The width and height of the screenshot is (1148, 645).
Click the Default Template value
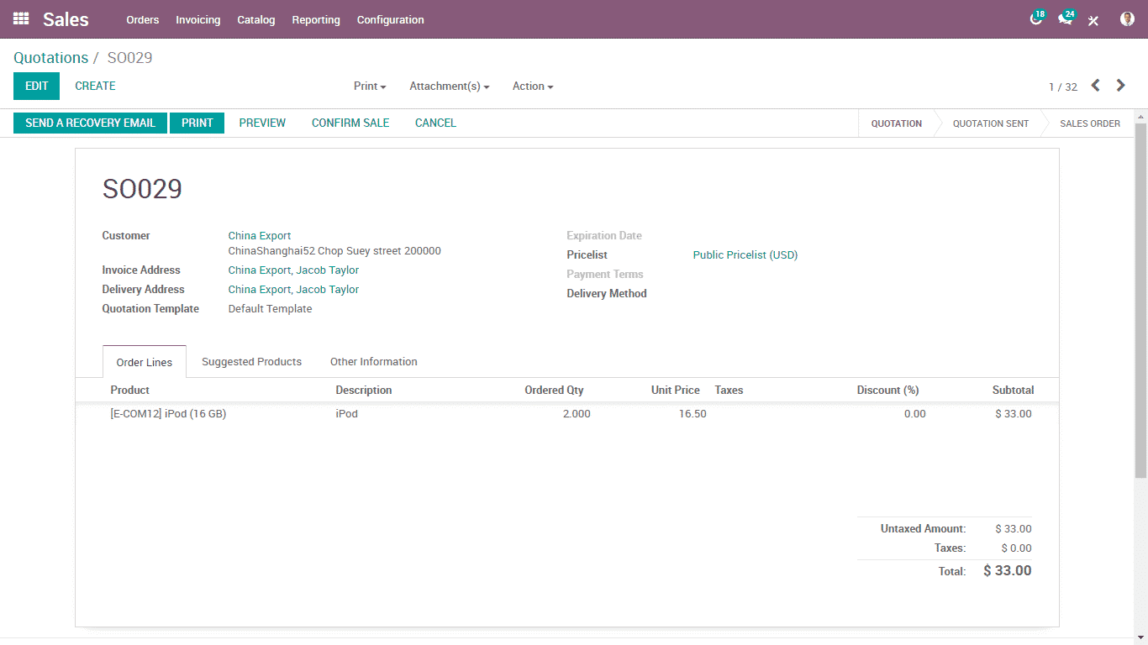click(271, 309)
